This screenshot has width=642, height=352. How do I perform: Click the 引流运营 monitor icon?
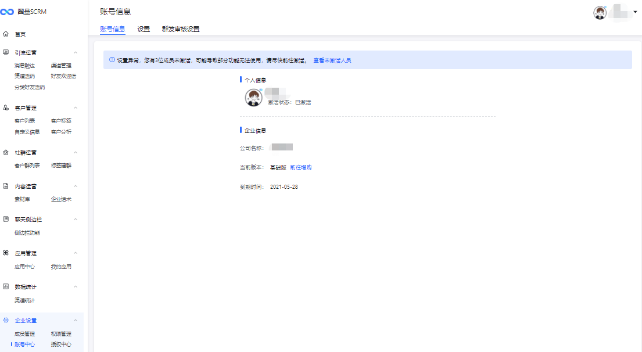pyautogui.click(x=6, y=52)
